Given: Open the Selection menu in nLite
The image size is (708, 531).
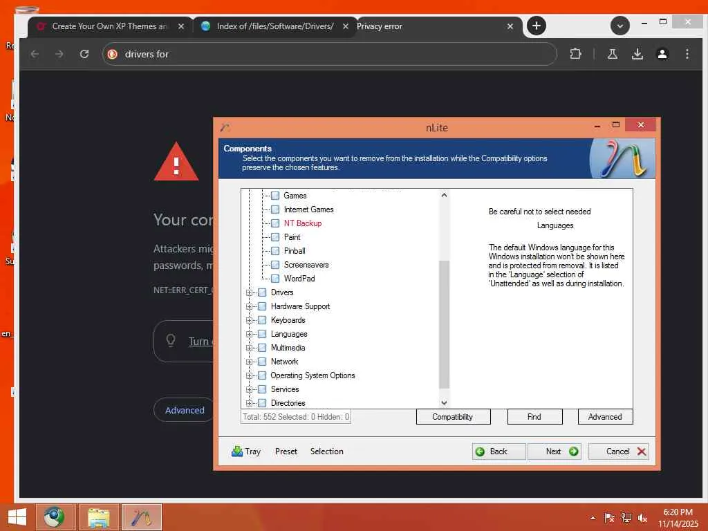Looking at the screenshot, I should (x=327, y=451).
